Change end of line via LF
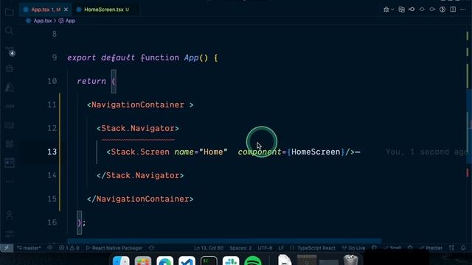Screen dimensions: 472x265 tap(280, 248)
